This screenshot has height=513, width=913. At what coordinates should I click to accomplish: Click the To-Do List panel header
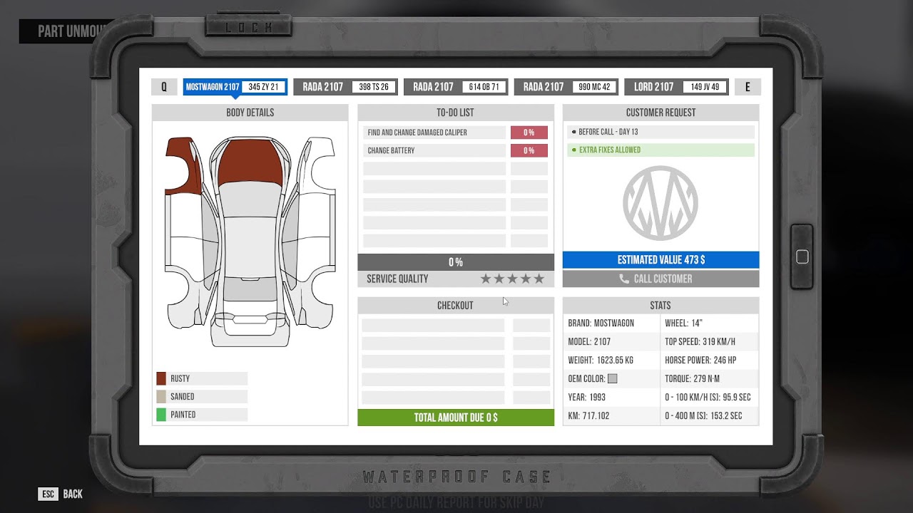click(456, 113)
